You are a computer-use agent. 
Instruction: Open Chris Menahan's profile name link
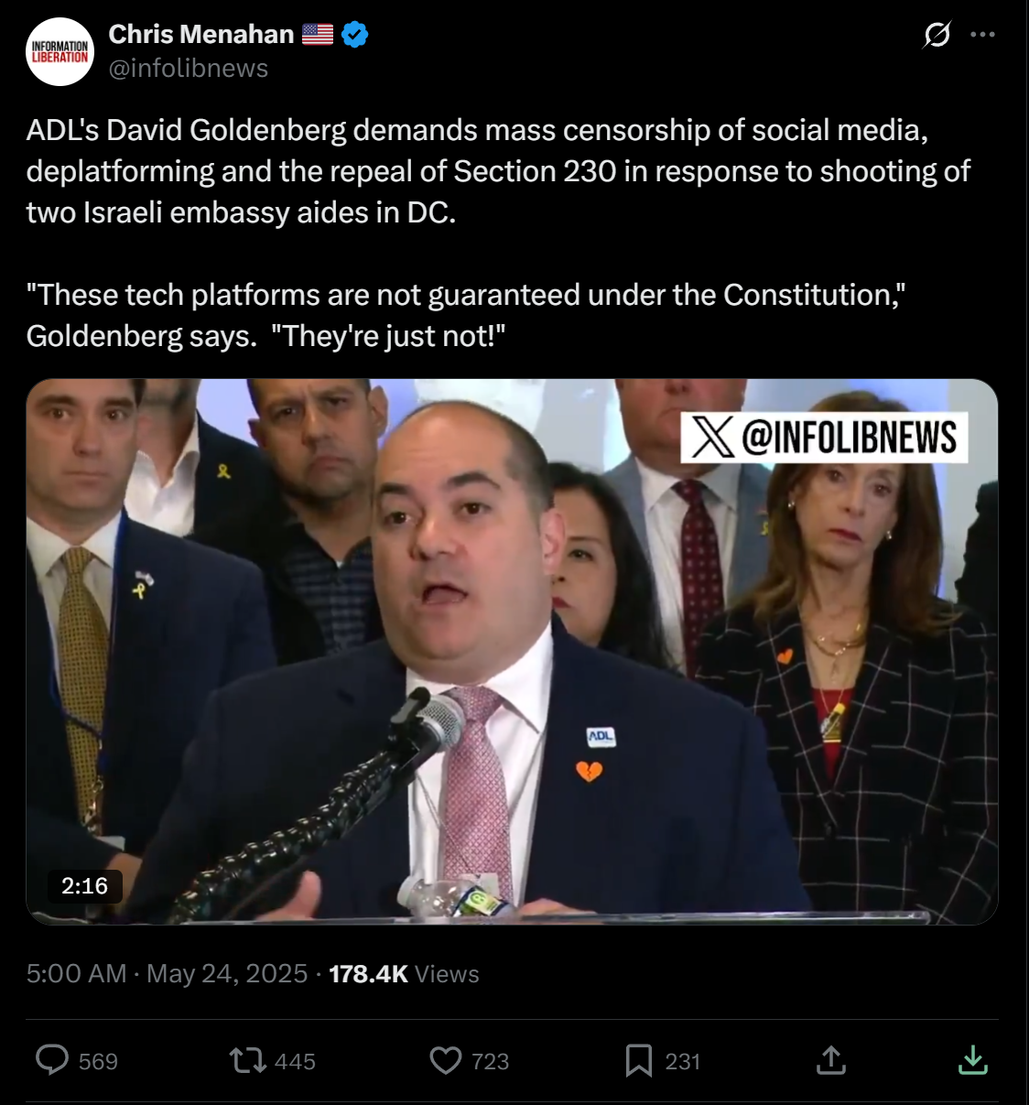click(x=200, y=34)
